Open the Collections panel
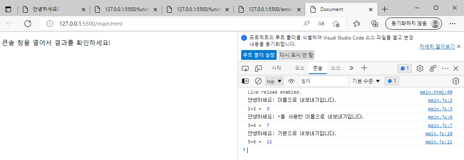This screenshot has width=464, height=160. coord(375,24)
